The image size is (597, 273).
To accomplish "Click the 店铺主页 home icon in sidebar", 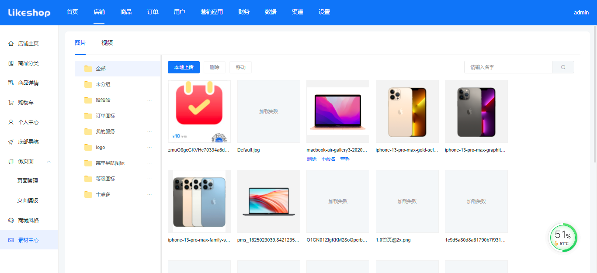I will [11, 44].
